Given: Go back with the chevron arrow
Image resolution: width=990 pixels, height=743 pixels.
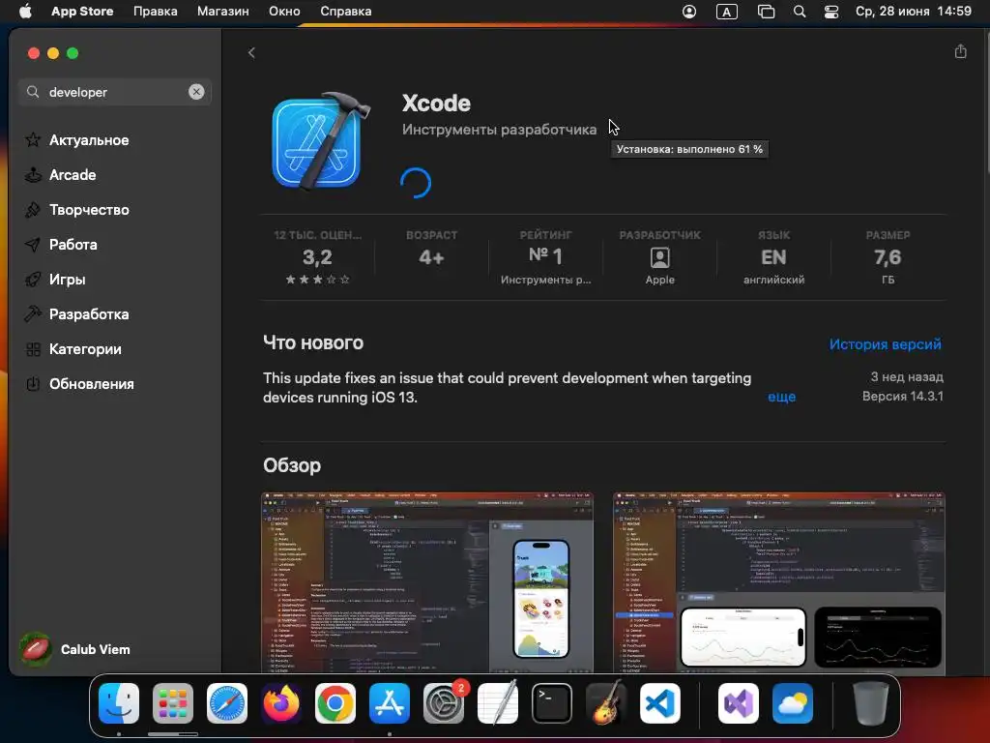Looking at the screenshot, I should (251, 52).
